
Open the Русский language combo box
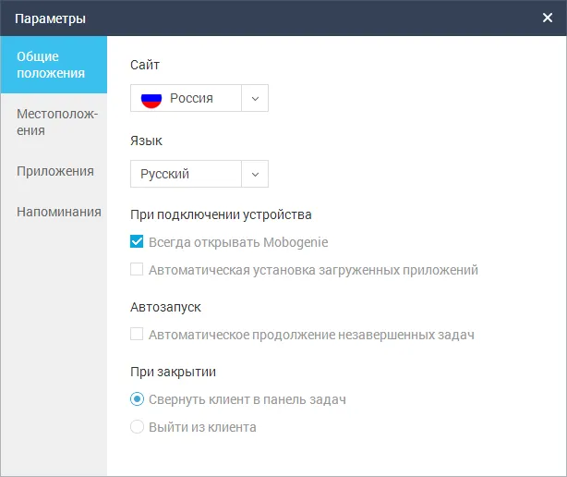[199, 174]
